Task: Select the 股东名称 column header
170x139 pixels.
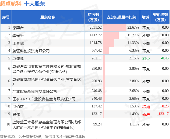Action: click(48, 17)
